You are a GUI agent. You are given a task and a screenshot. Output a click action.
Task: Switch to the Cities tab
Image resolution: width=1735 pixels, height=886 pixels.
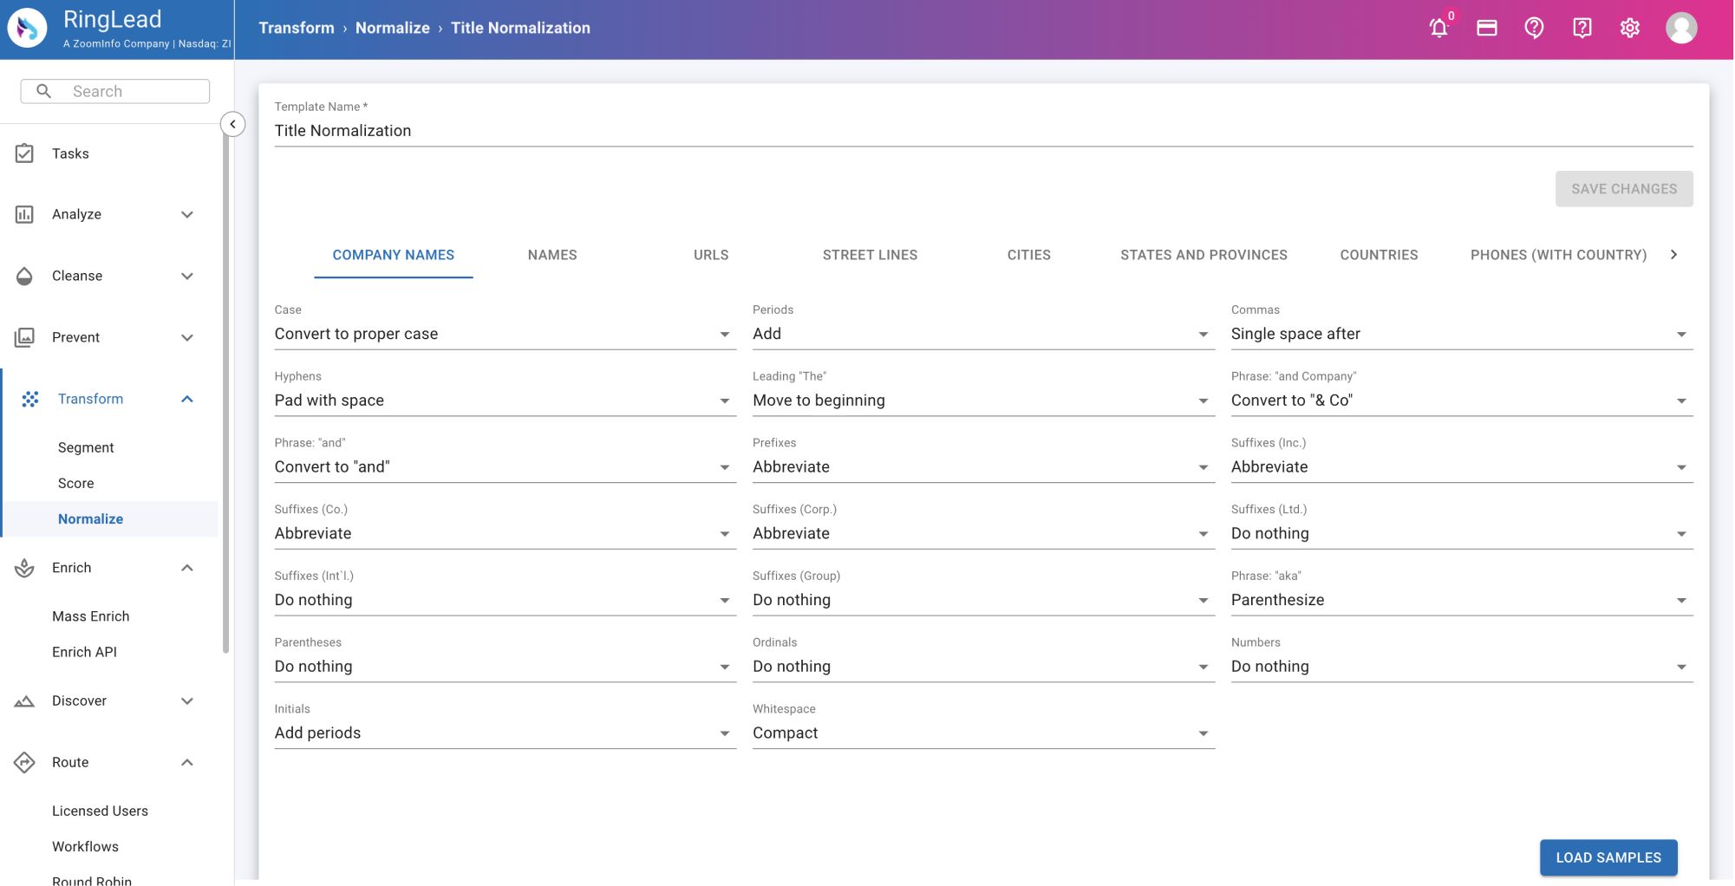tap(1028, 255)
